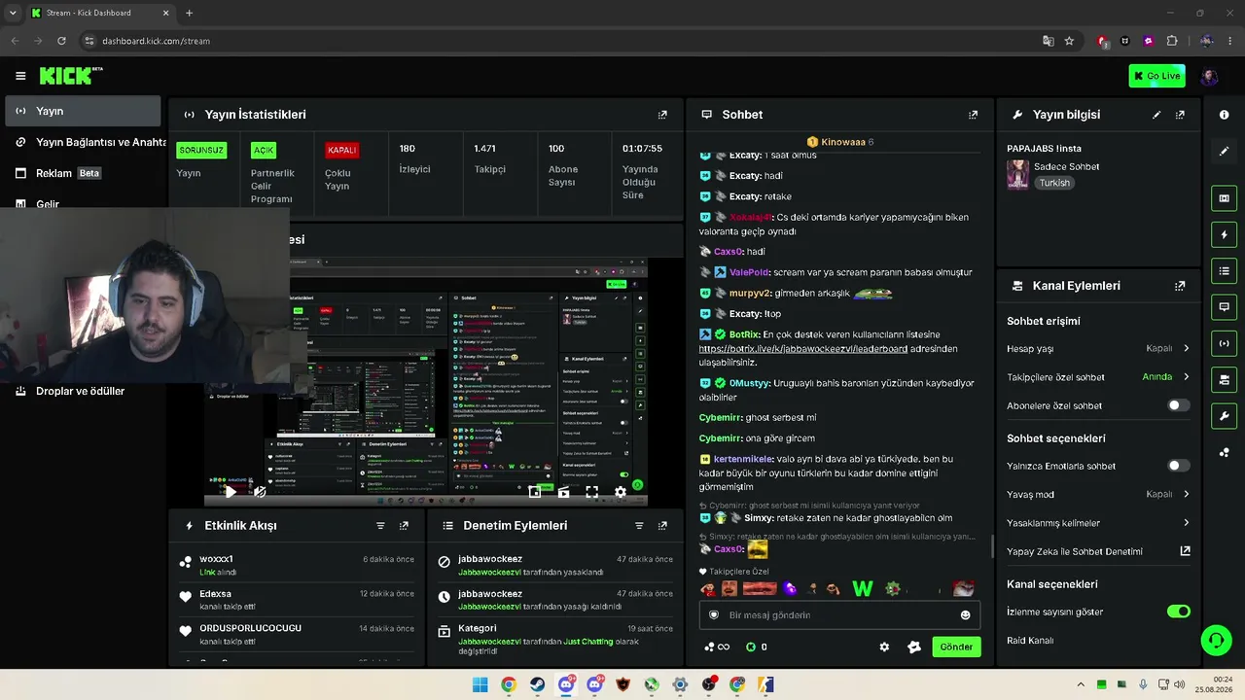The height and width of the screenshot is (700, 1245).
Task: Click the pencil icon in right sidebar
Action: pos(1224,151)
